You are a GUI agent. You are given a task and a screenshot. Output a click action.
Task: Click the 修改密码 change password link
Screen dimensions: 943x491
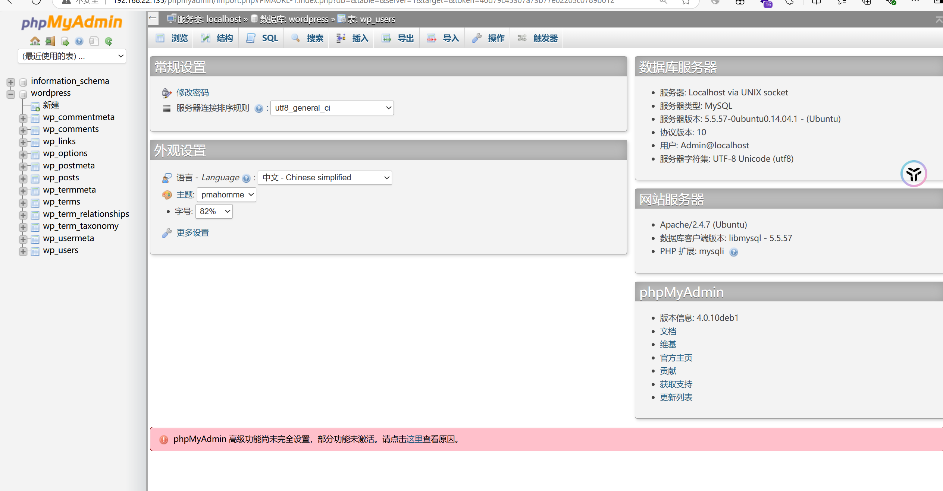point(192,93)
